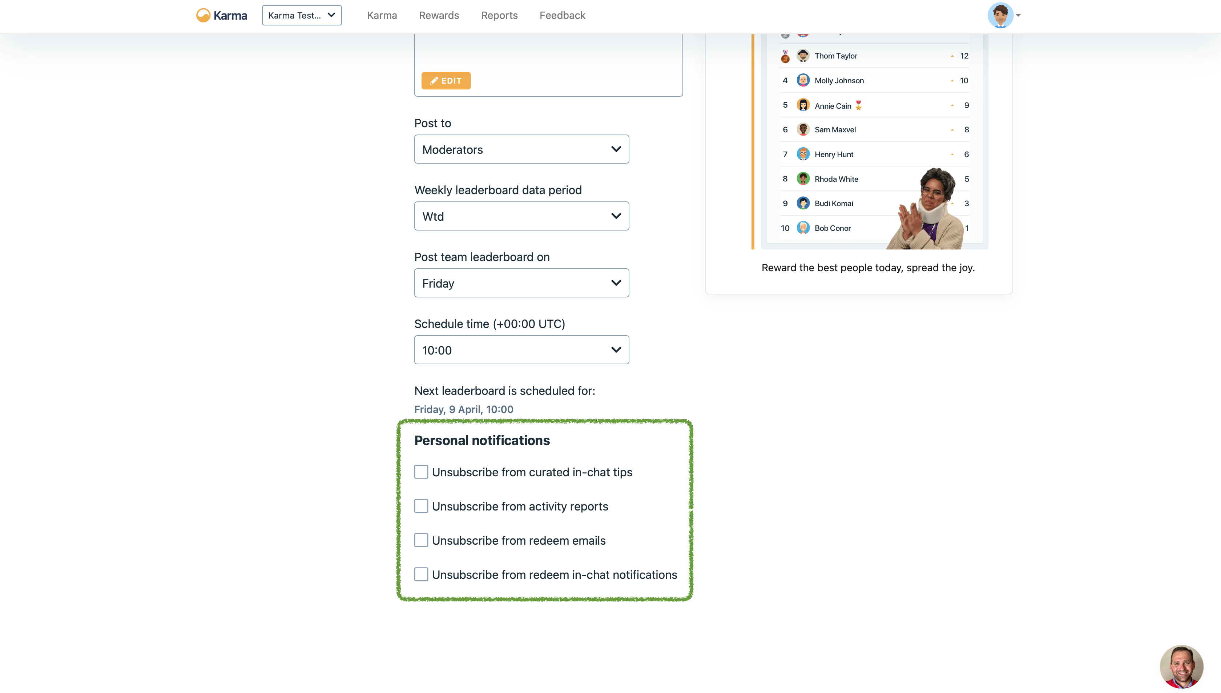
Task: Open the Schedule time 10:00 dropdown
Action: 521,350
